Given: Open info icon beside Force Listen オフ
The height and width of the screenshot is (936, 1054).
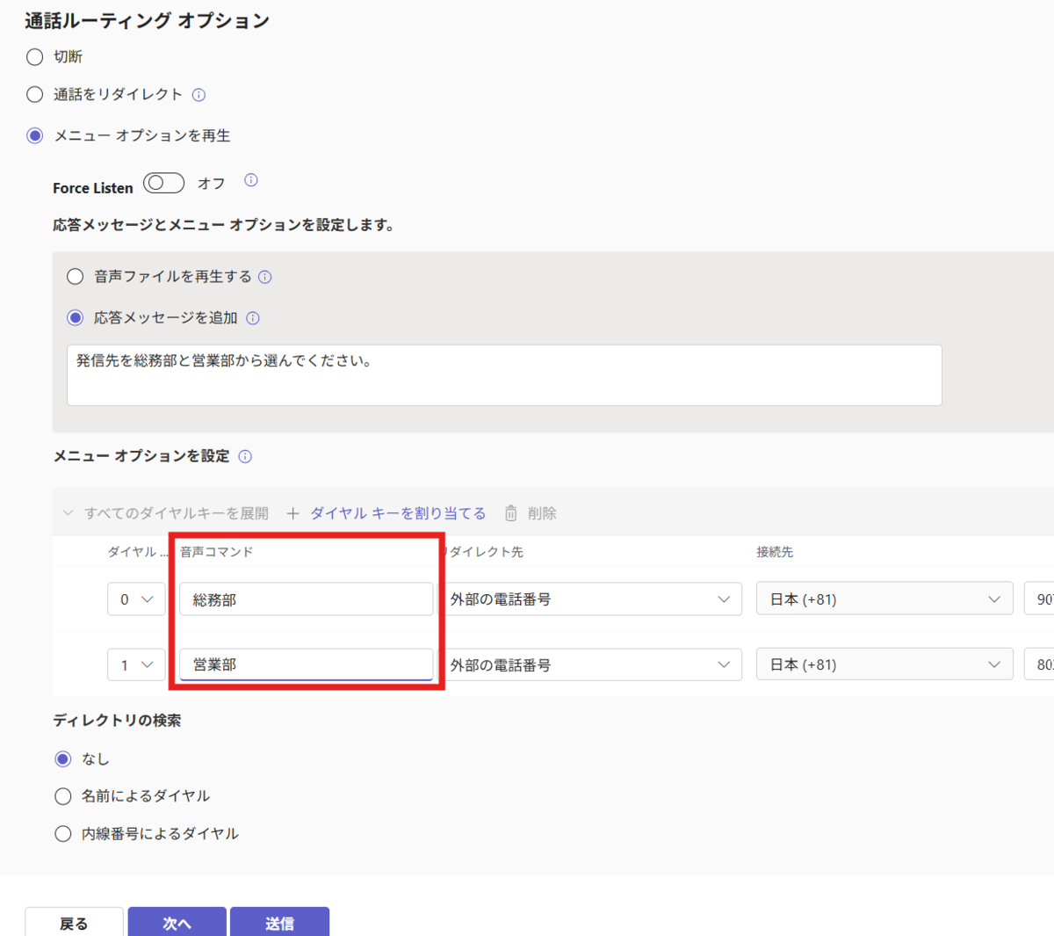Looking at the screenshot, I should 251,180.
